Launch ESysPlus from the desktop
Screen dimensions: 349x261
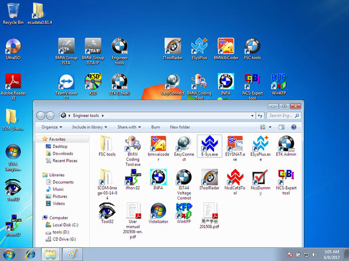click(x=199, y=49)
